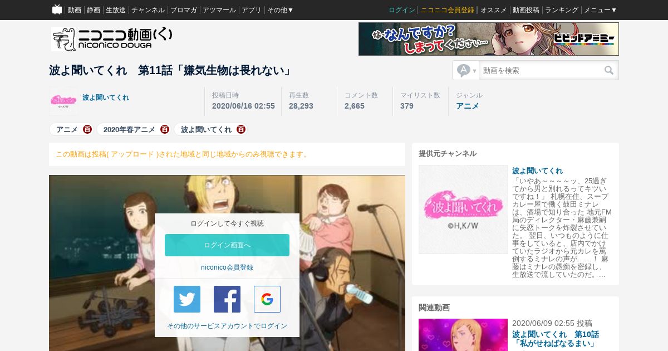Open オススメ in top bar
The width and height of the screenshot is (668, 351).
494,10
